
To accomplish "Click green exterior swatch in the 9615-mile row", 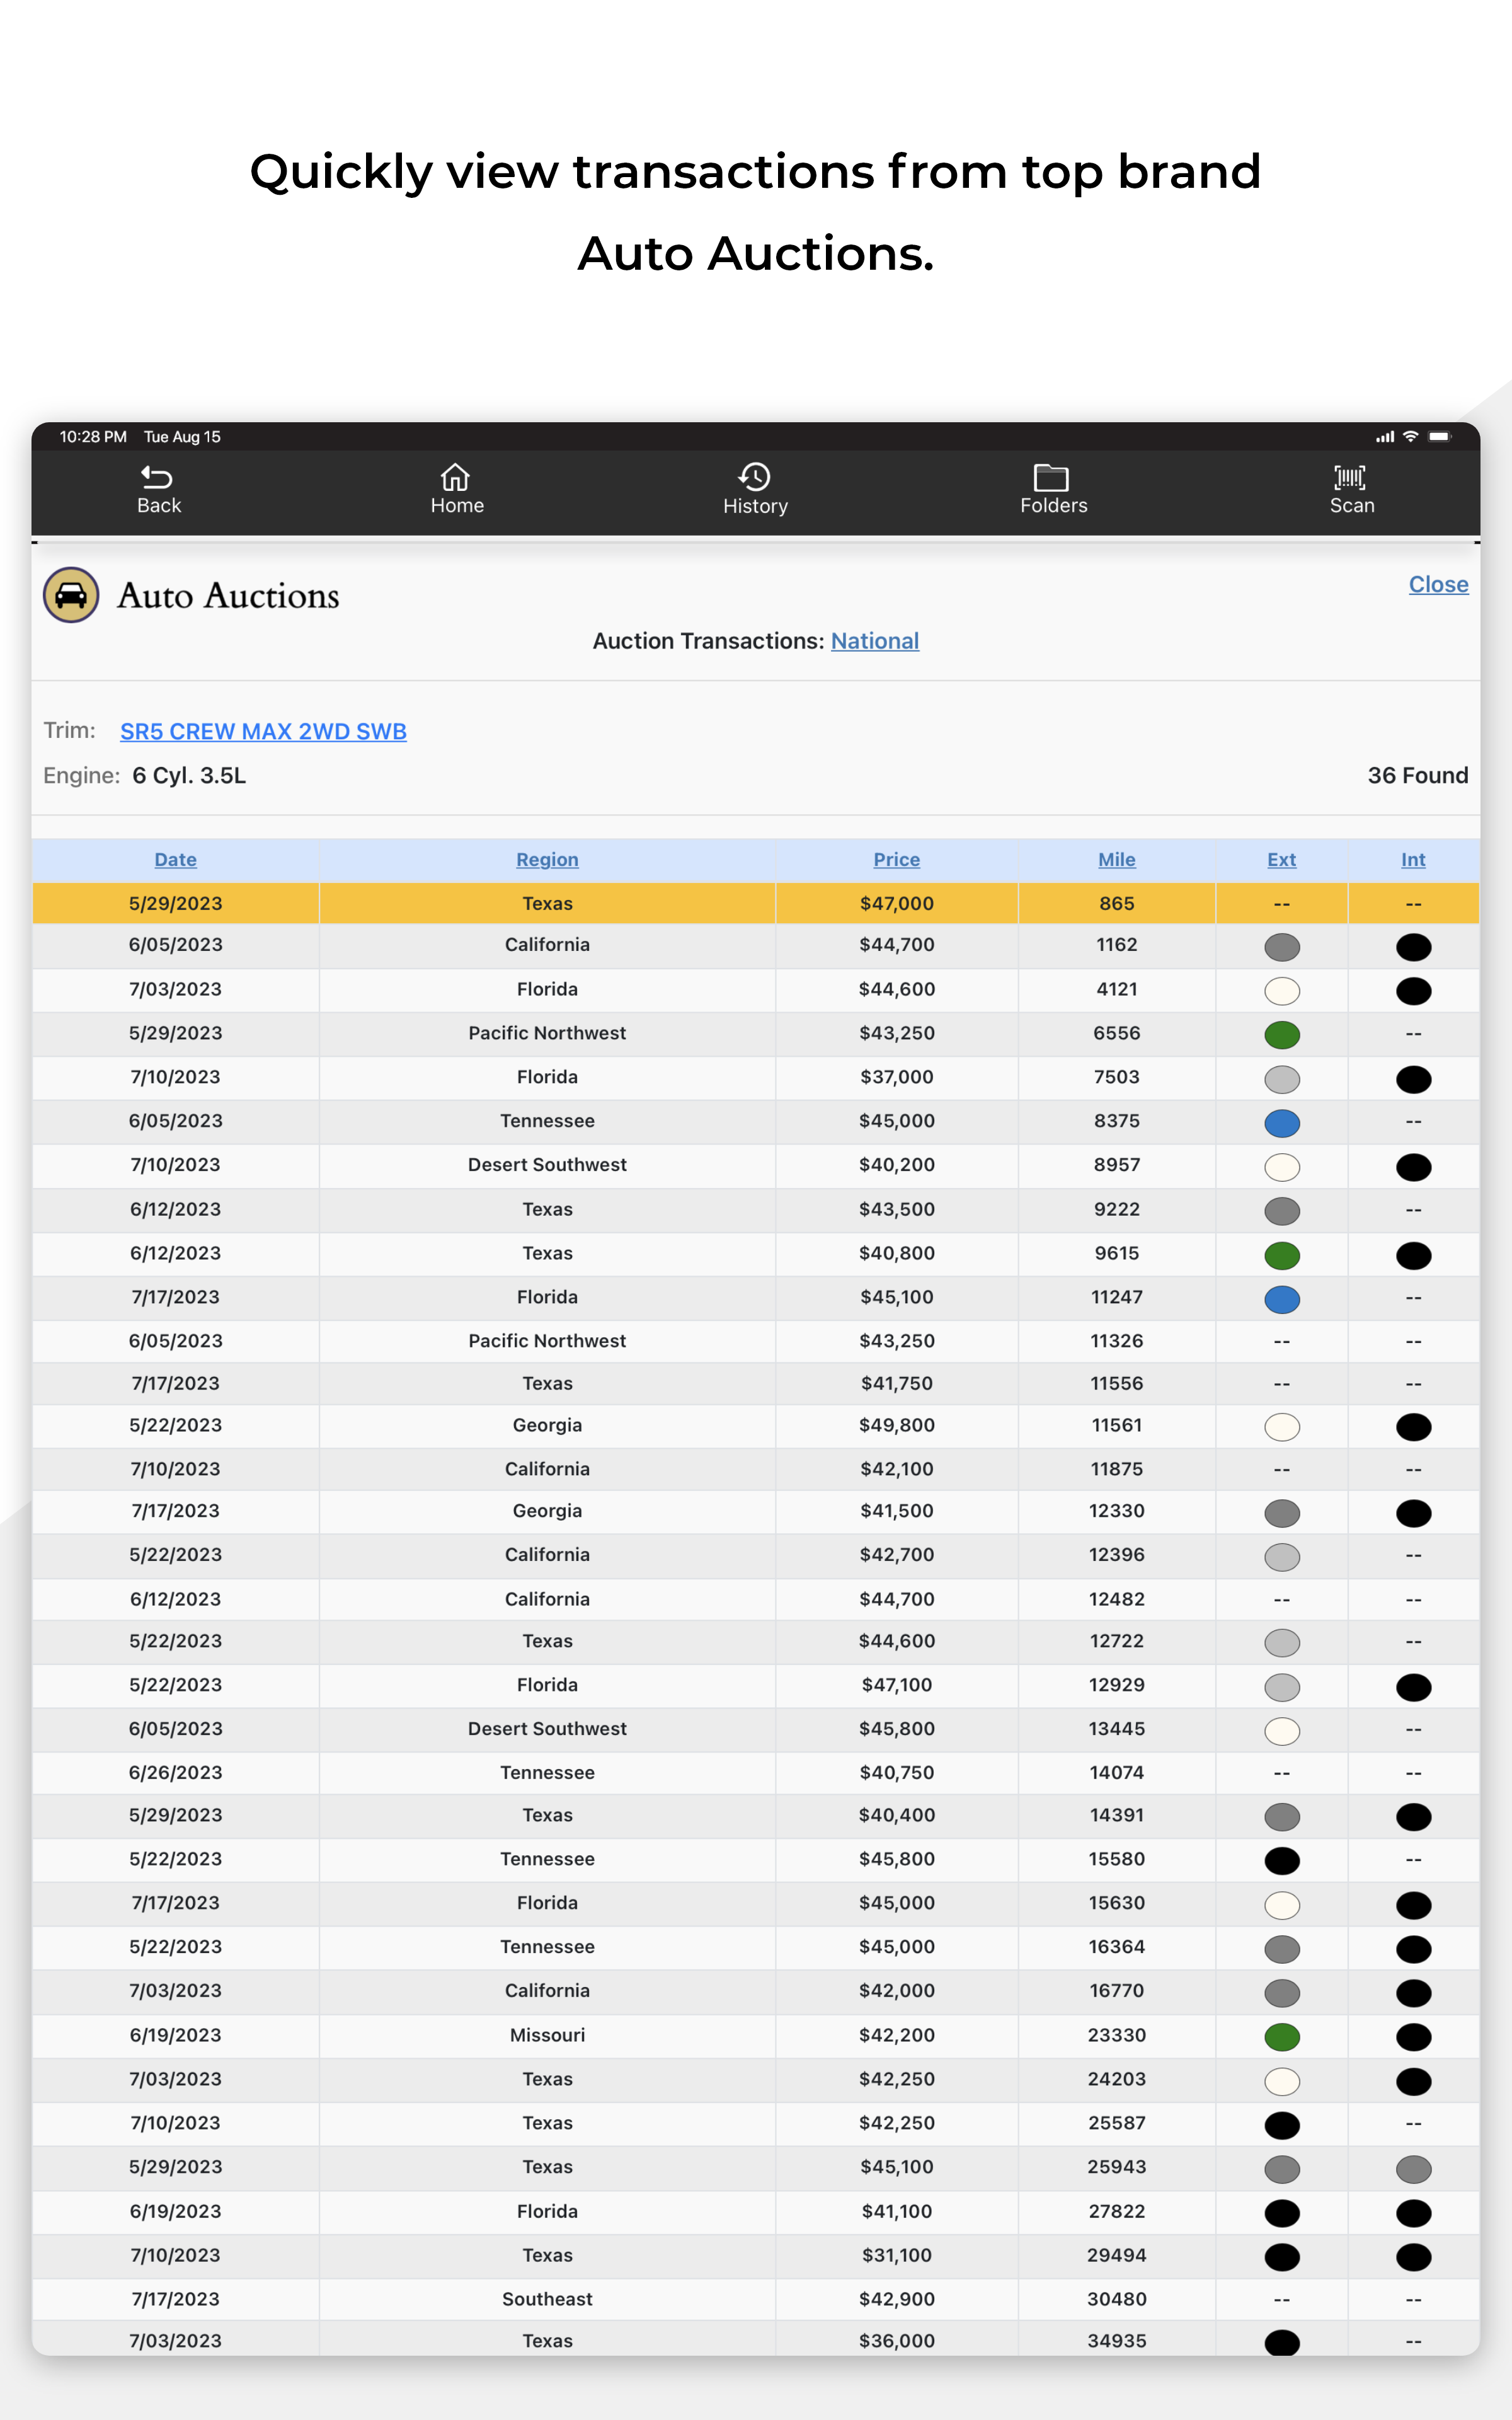I will pyautogui.click(x=1282, y=1255).
